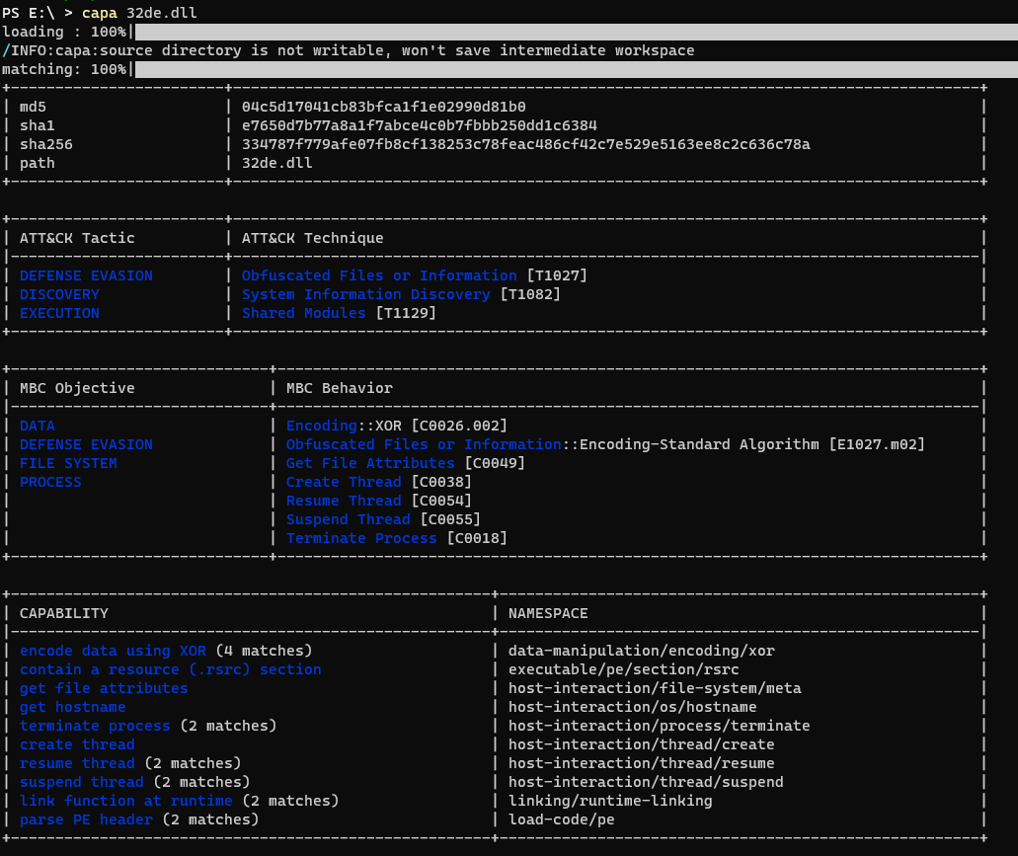Click 'Encoding-Standard Algorithm [E1027.m02]' behavior
Image resolution: width=1018 pixels, height=856 pixels.
752,444
